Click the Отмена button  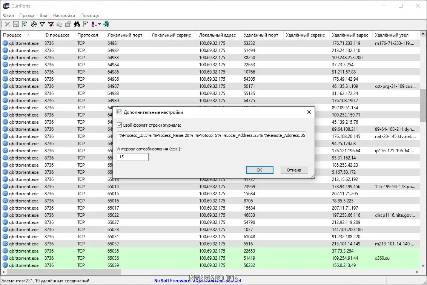(x=294, y=170)
